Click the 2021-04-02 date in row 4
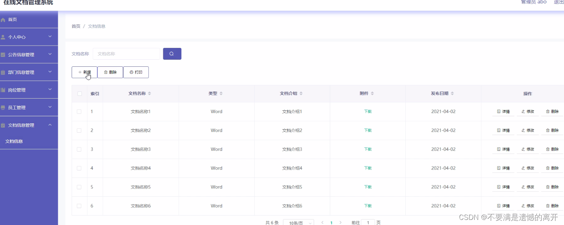Viewport: 564px width, 225px height. [x=443, y=168]
